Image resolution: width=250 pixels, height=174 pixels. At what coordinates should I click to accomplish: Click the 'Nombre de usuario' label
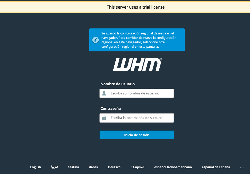pyautogui.click(x=118, y=84)
